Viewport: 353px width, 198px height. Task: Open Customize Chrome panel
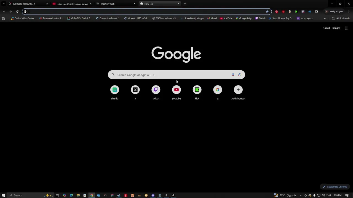click(335, 187)
